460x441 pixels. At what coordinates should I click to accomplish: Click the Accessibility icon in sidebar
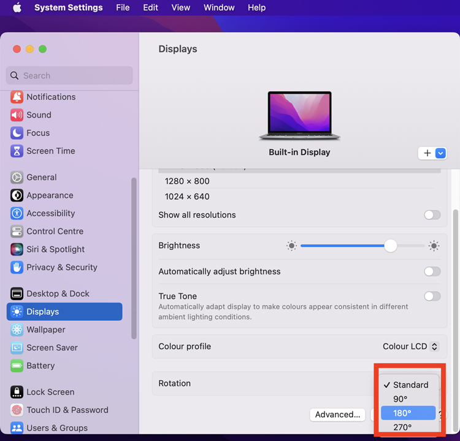coord(17,213)
